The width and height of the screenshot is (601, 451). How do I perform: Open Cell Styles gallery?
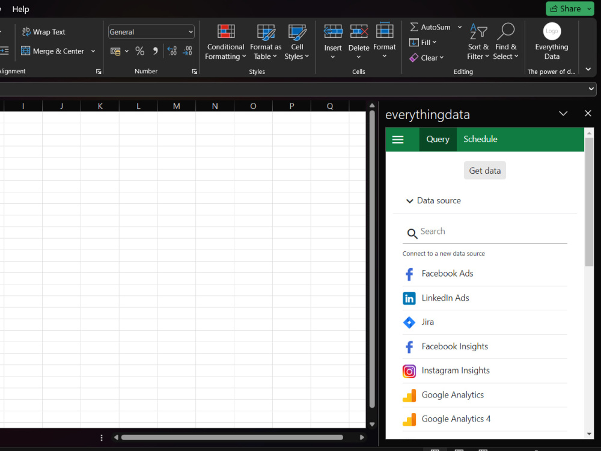297,42
